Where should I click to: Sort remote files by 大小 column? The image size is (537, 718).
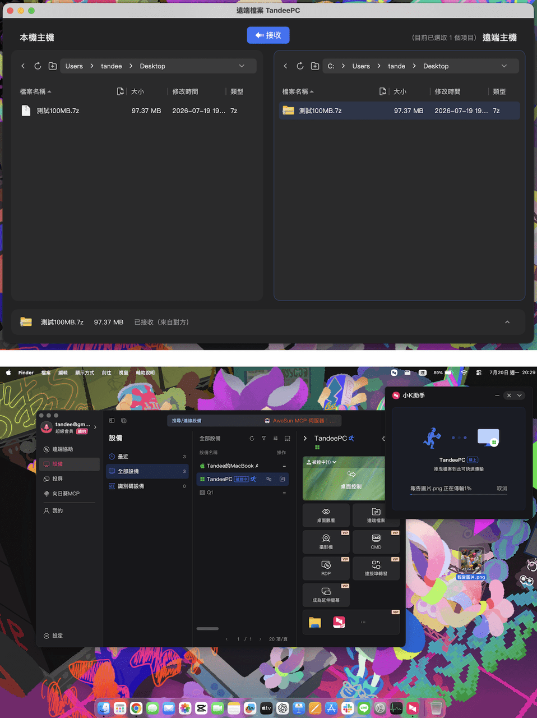pyautogui.click(x=400, y=91)
